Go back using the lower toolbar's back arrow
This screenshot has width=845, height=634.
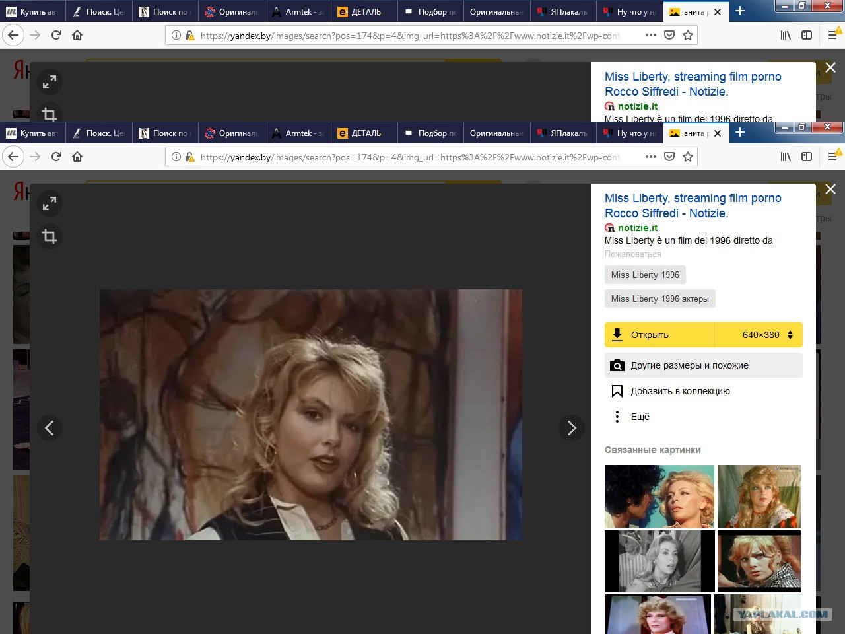click(13, 157)
